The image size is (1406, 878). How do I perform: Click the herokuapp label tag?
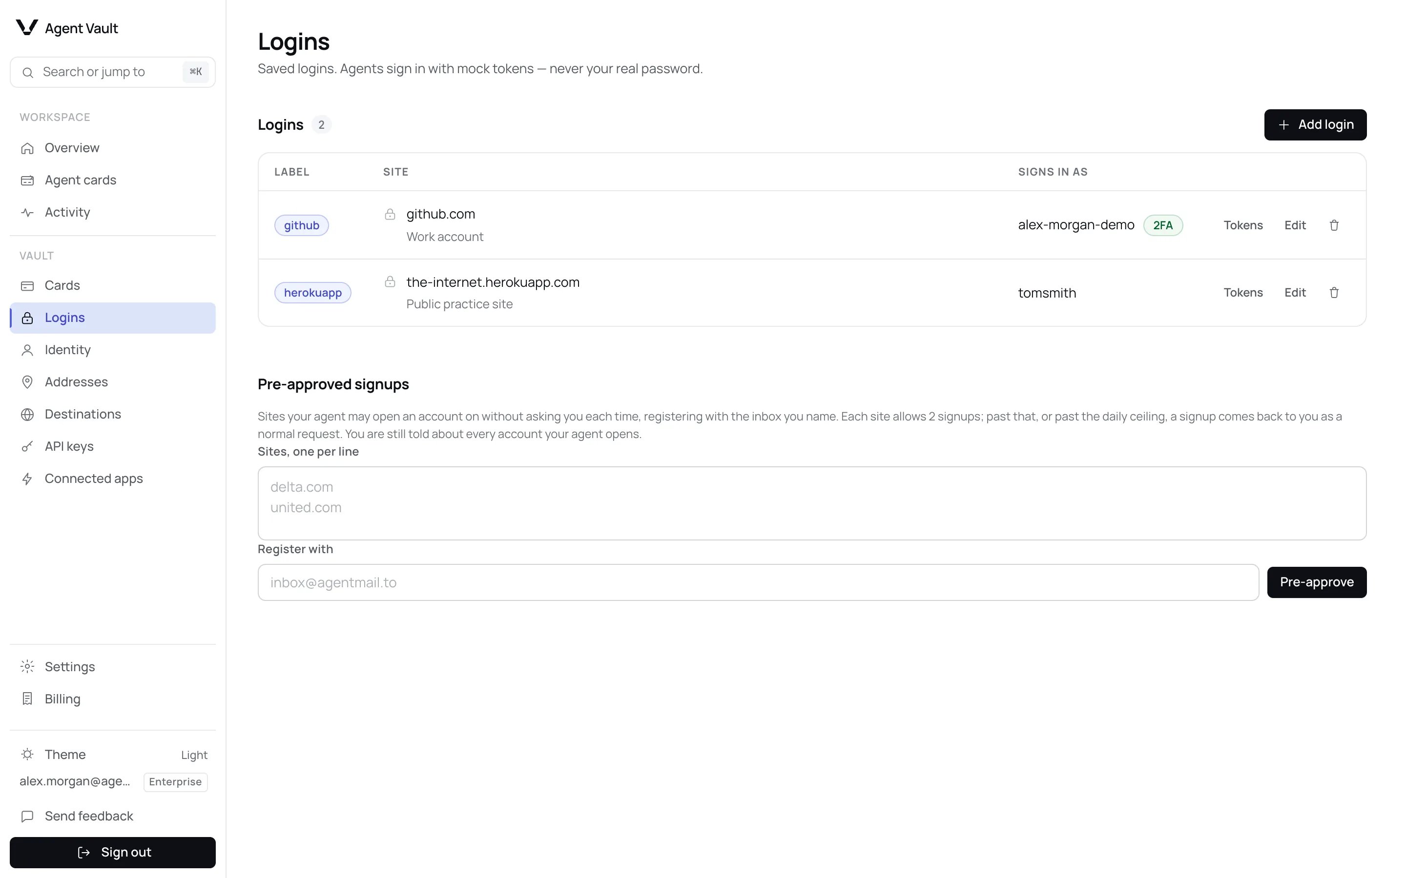point(312,293)
